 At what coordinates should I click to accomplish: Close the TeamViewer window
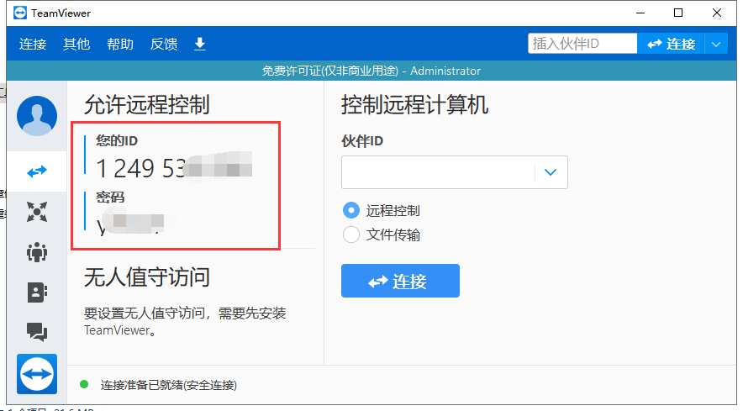pyautogui.click(x=717, y=13)
